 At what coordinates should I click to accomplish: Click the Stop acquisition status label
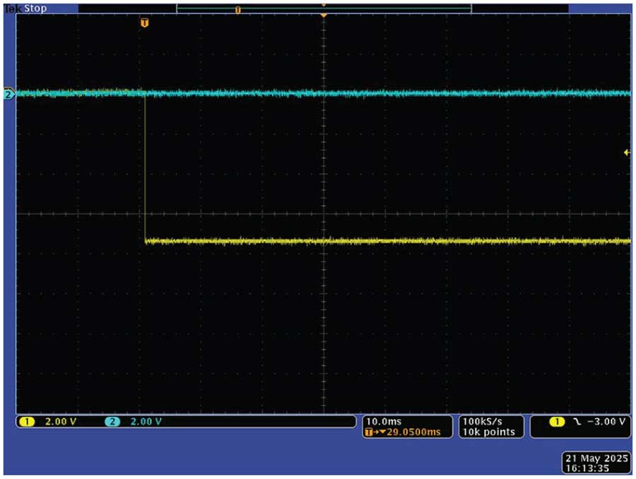pyautogui.click(x=35, y=9)
